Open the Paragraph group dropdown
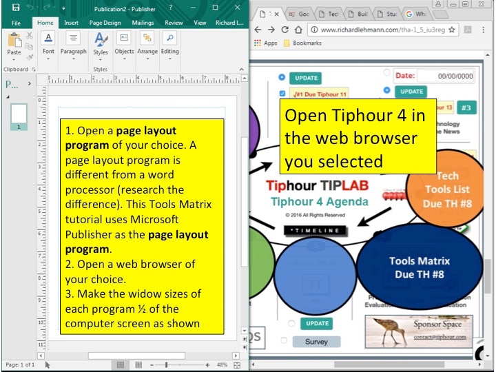This screenshot has height=372, width=496. 74,46
